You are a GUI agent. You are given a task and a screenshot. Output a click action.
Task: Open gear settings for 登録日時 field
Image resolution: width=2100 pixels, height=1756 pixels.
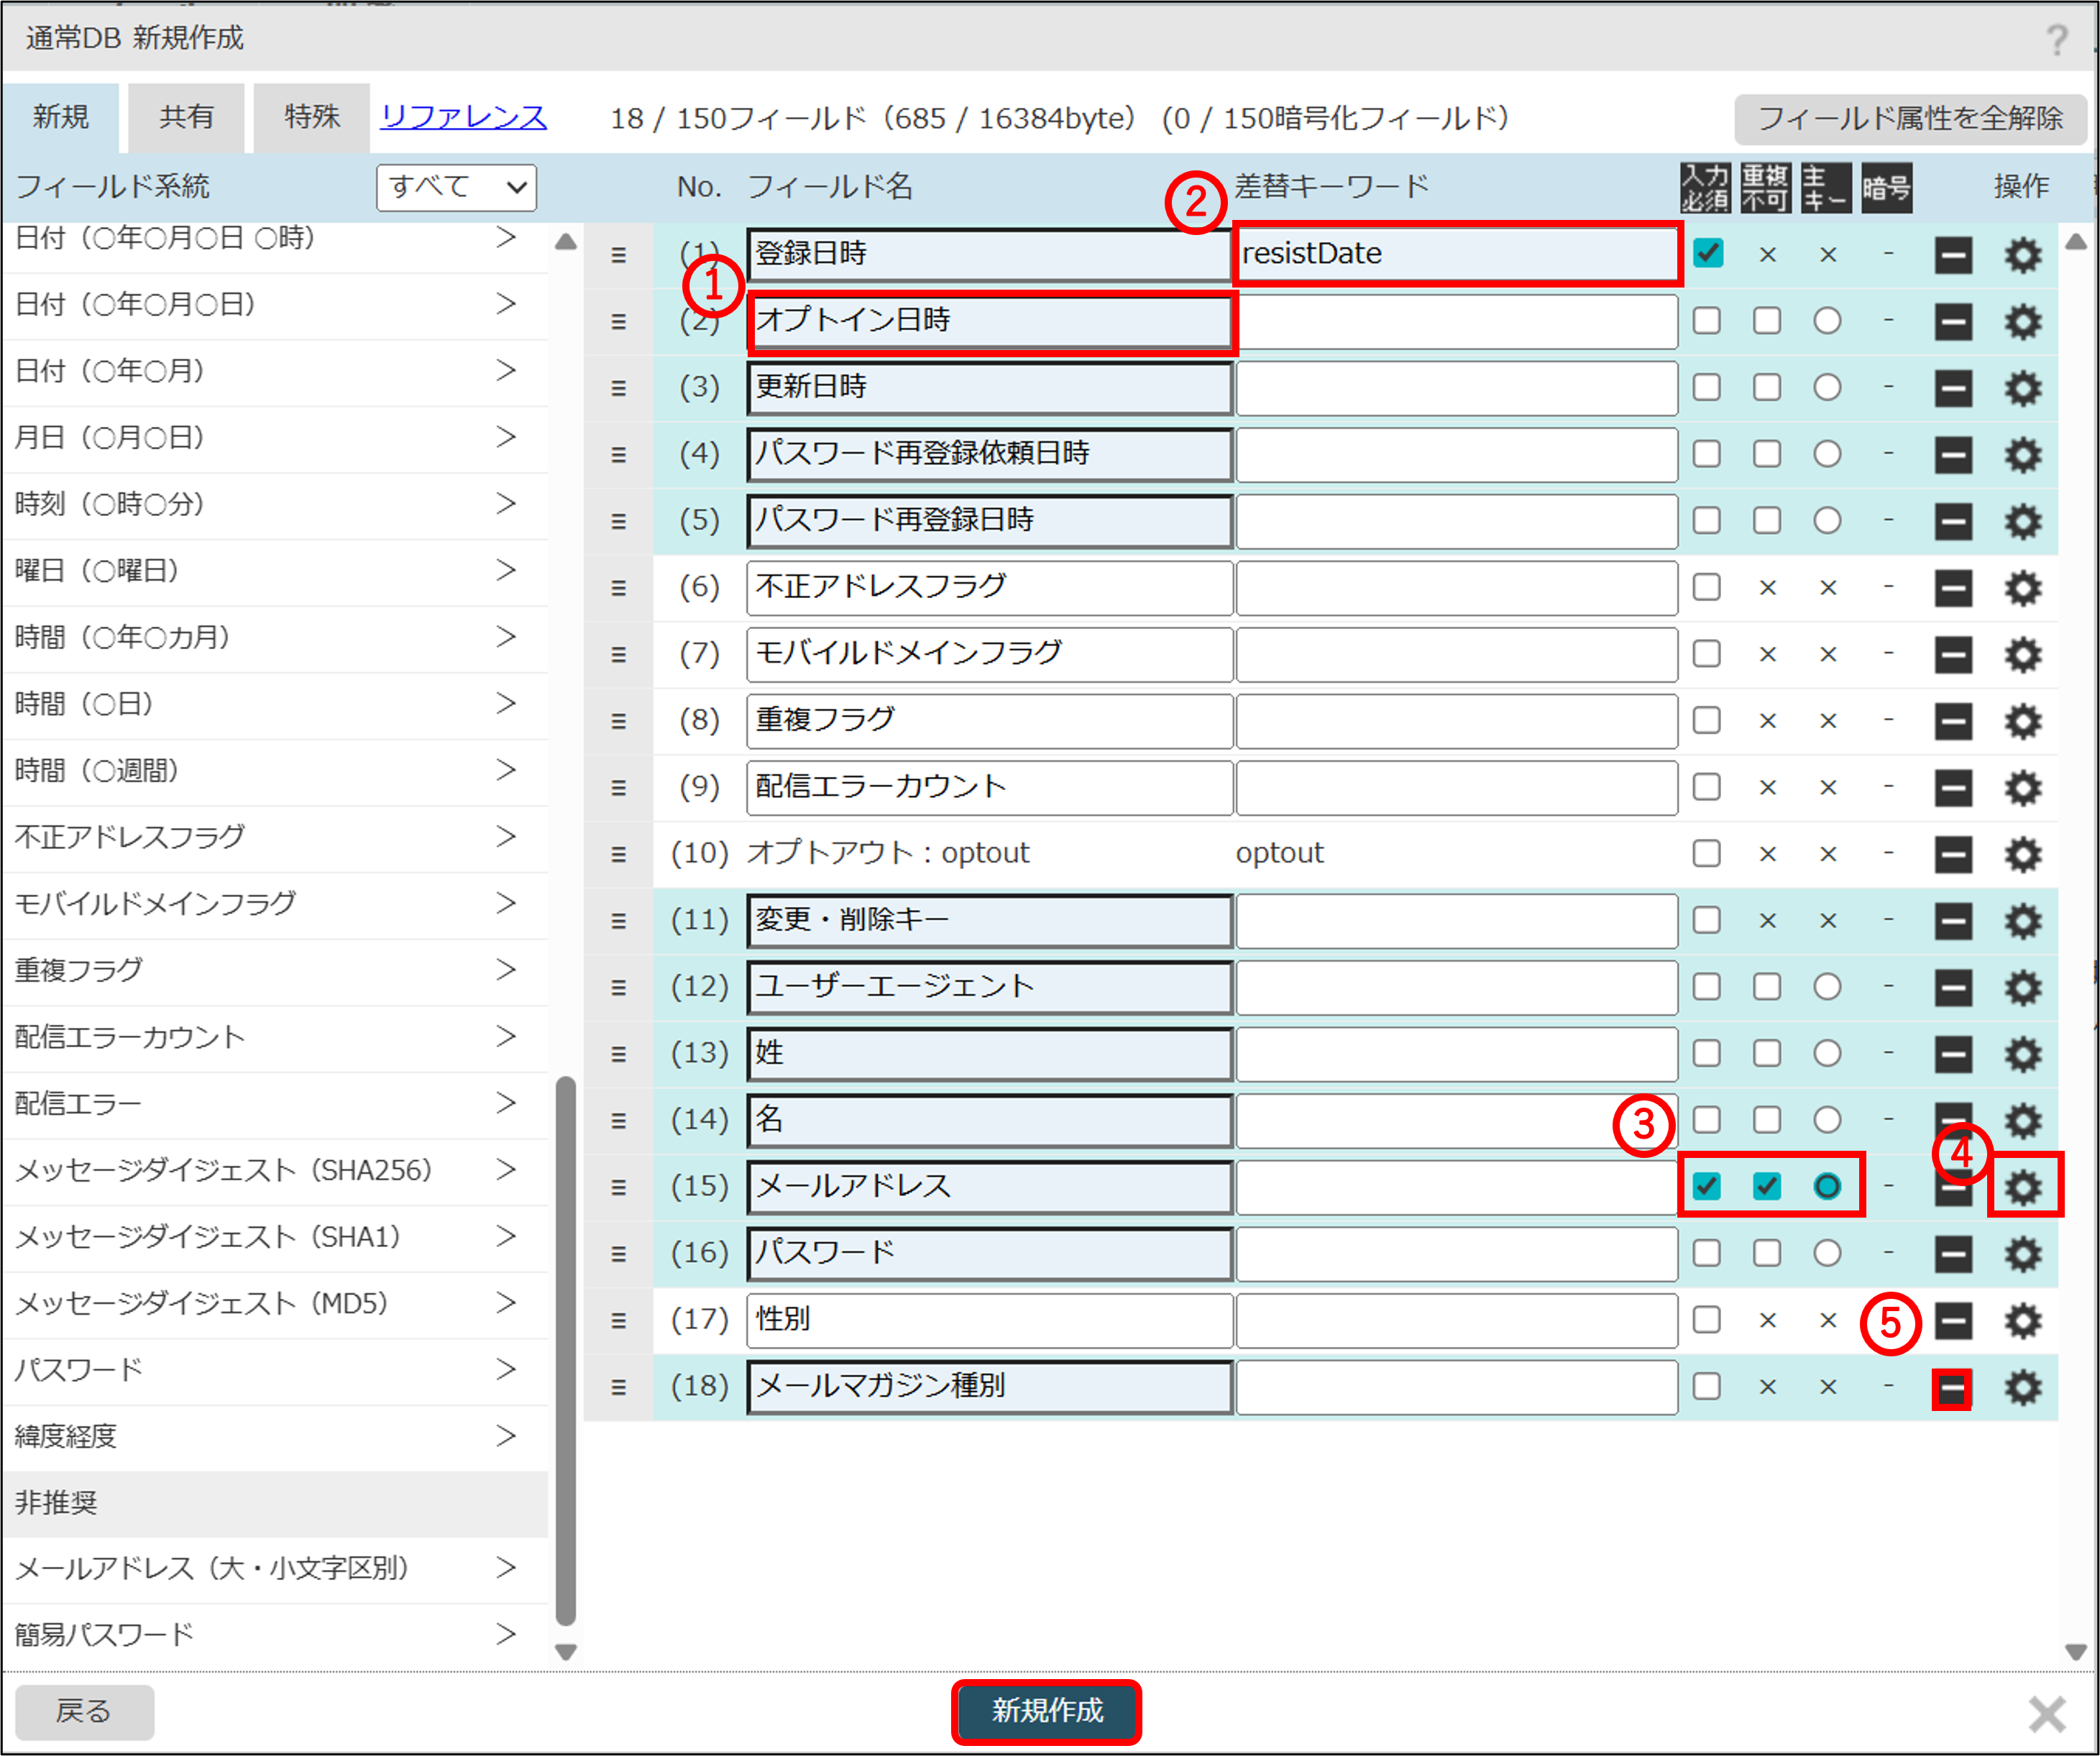2023,255
